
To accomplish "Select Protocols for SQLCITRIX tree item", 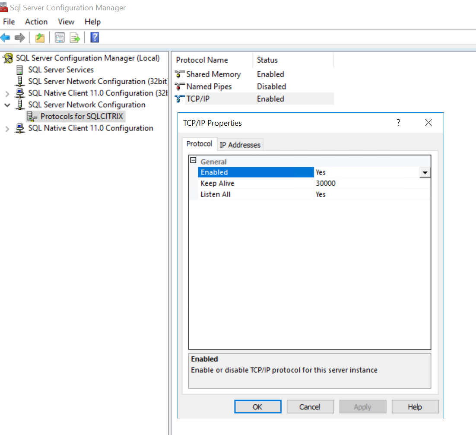I will pos(82,116).
